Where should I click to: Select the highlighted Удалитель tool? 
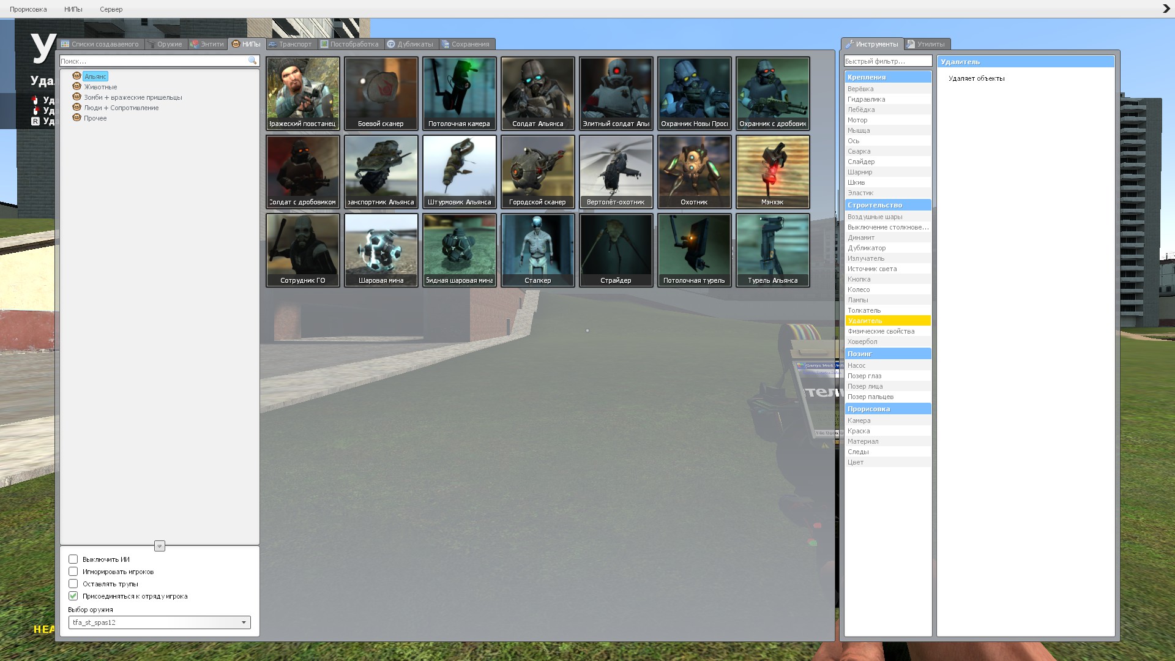pos(887,321)
